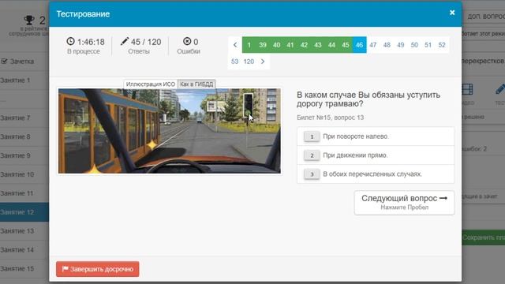Click the 1:46:18 timer value

[x=91, y=42]
